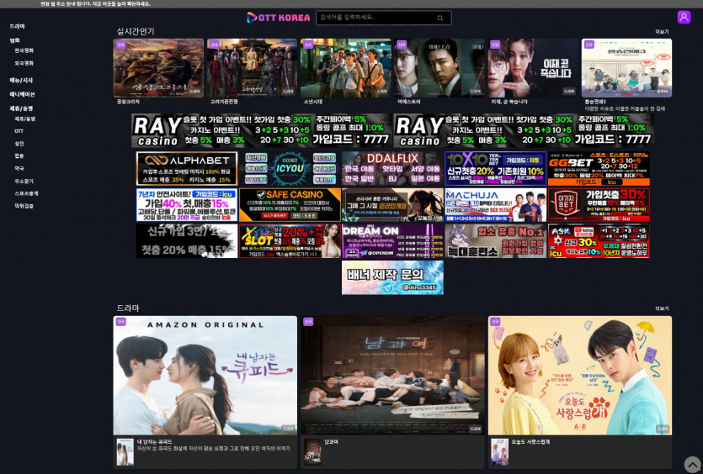This screenshot has height=474, width=703.
Task: Click 더보기 next to 드라마 section
Action: pos(662,308)
